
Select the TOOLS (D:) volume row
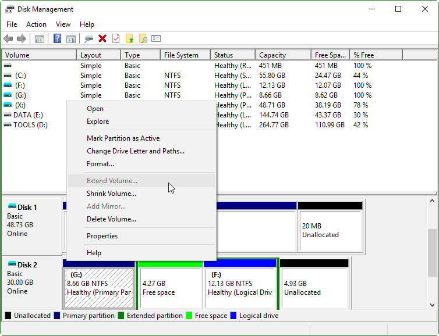click(x=30, y=125)
